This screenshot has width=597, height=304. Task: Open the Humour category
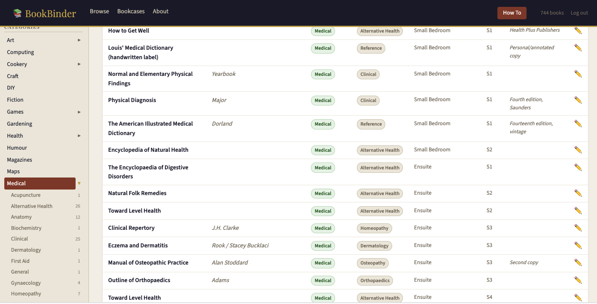(x=17, y=147)
